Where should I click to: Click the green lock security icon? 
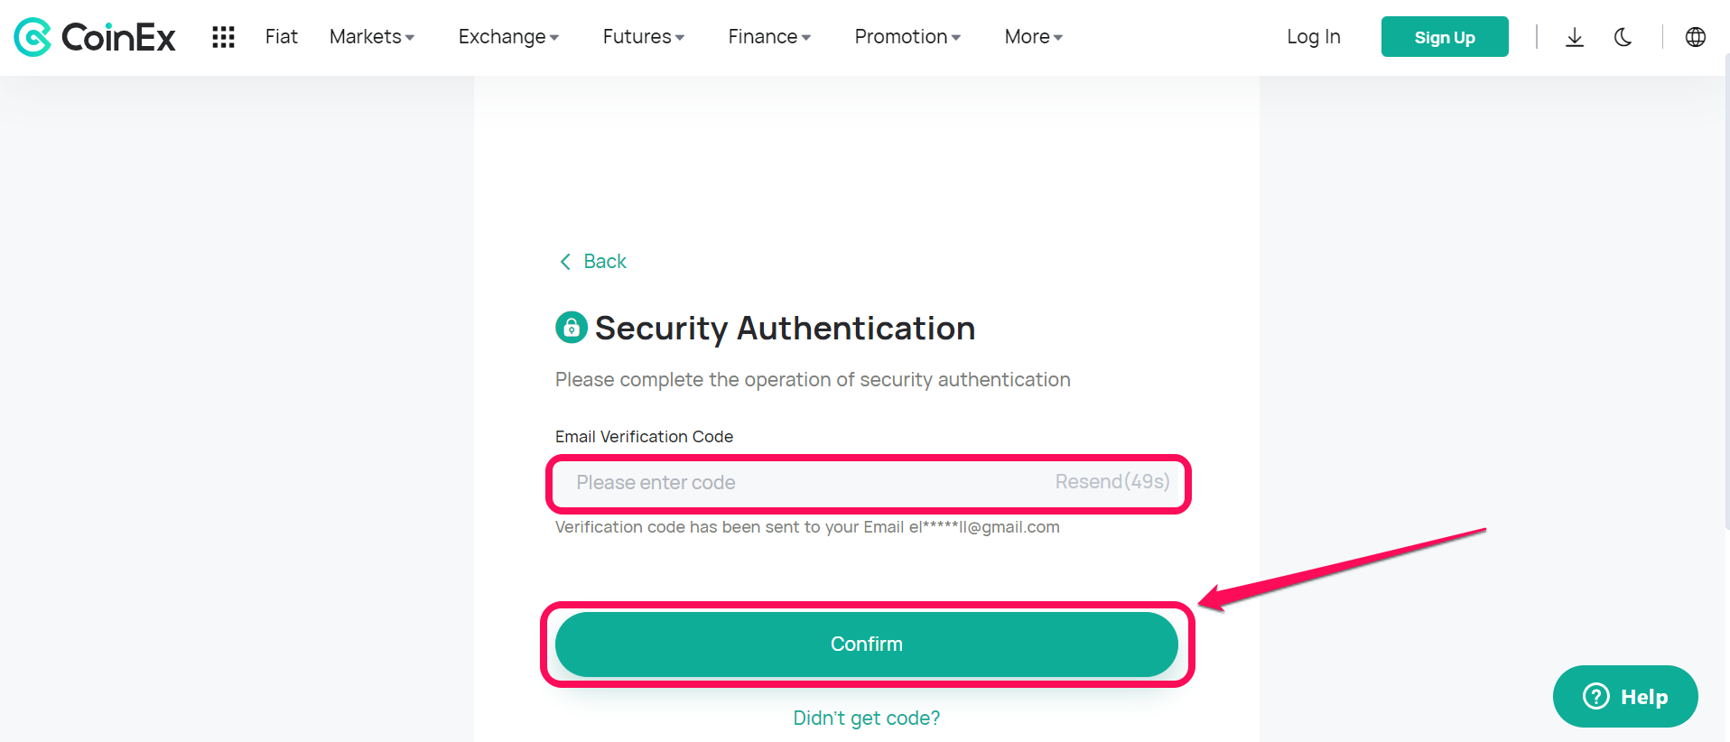[571, 328]
